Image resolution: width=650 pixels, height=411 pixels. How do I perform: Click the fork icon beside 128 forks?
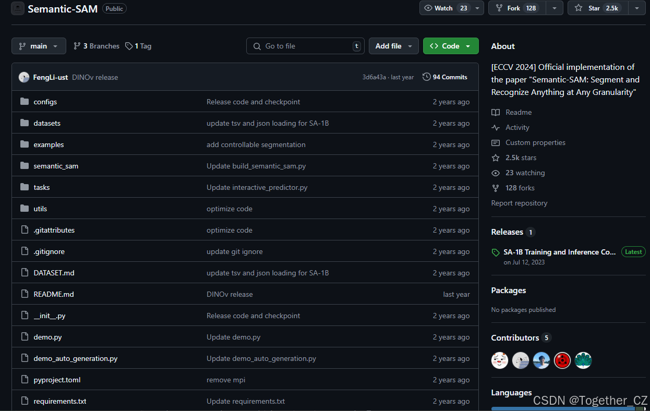[496, 188]
